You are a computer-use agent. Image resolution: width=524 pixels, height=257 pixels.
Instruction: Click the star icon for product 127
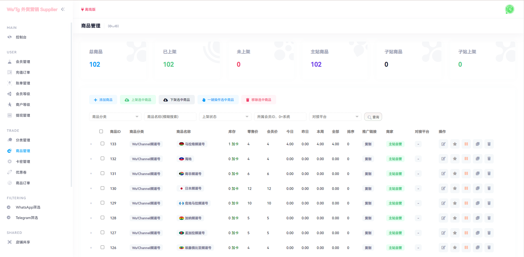(x=455, y=233)
